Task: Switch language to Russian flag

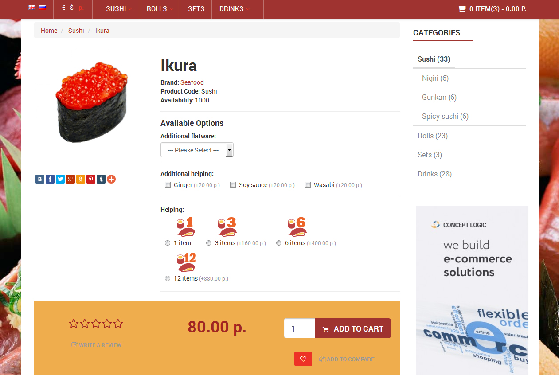Action: click(x=42, y=7)
